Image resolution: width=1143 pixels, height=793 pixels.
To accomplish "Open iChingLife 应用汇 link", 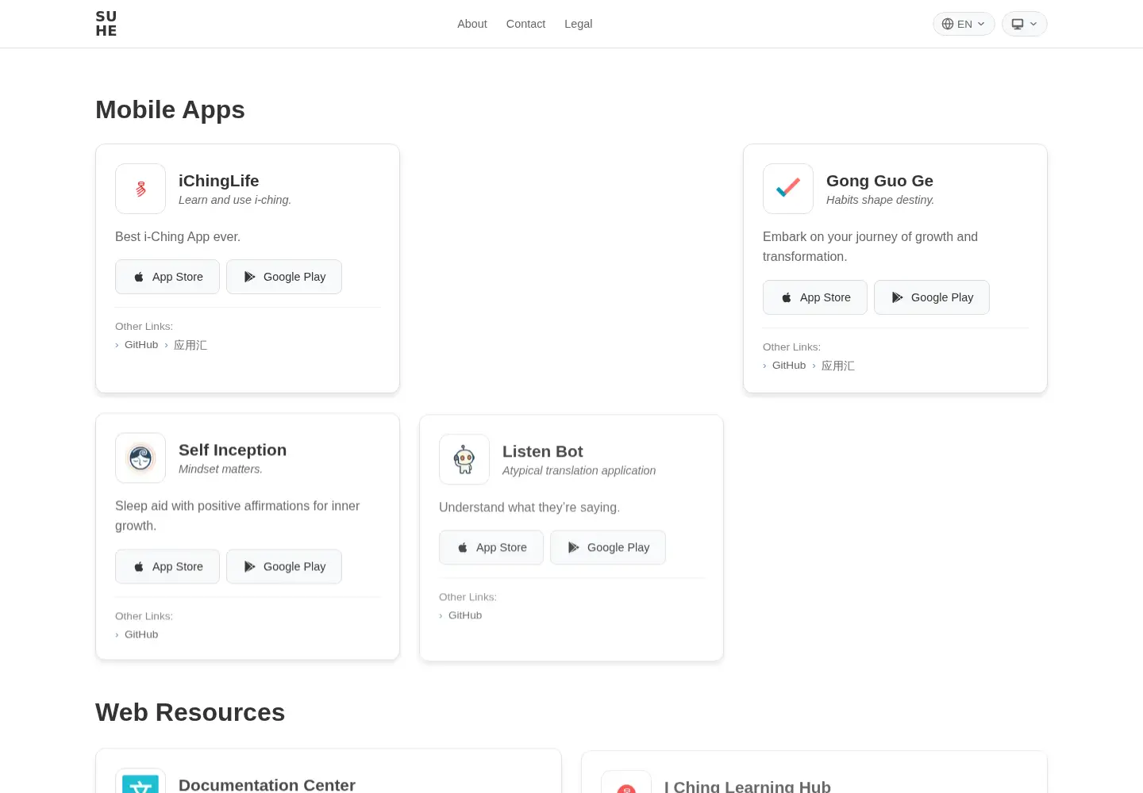I will coord(190,345).
